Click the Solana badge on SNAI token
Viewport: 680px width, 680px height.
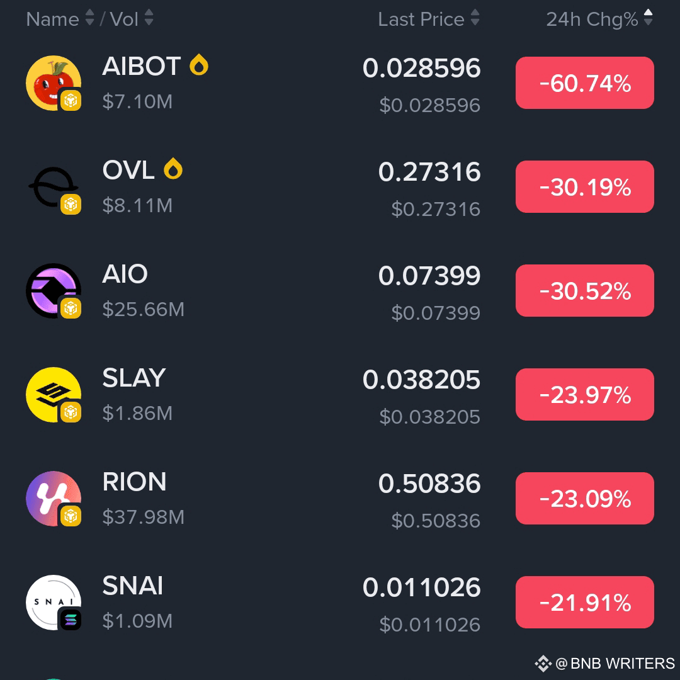[71, 620]
